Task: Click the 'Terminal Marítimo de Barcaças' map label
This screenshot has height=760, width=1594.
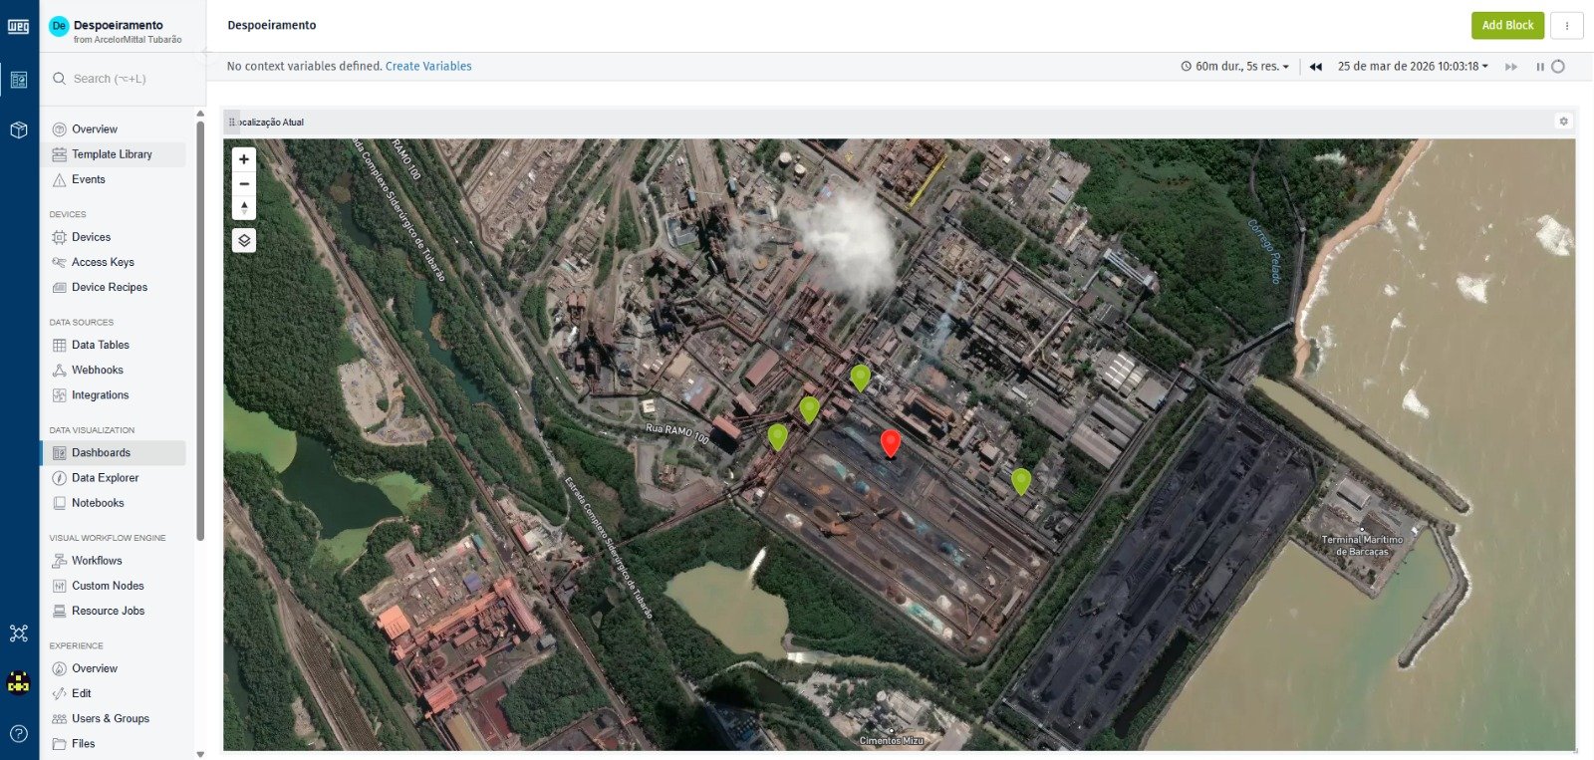Action: pos(1362,546)
